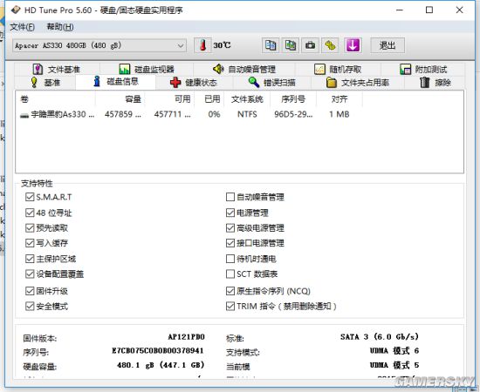Click the copy screenshot to clipboard icon
The width and height of the screenshot is (480, 392).
(291, 45)
